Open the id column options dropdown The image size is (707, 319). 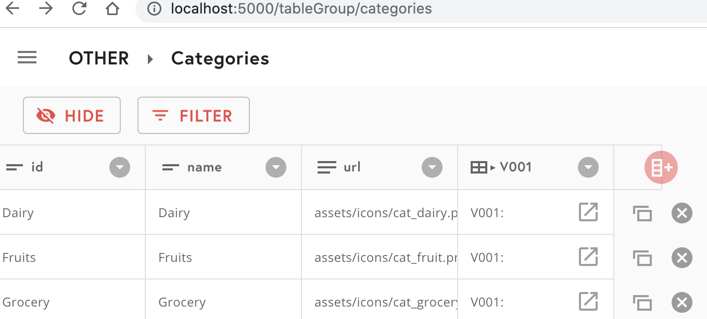coord(120,167)
